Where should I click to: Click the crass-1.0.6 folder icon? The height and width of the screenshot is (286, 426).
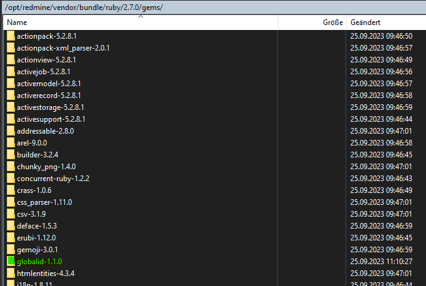pos(11,190)
